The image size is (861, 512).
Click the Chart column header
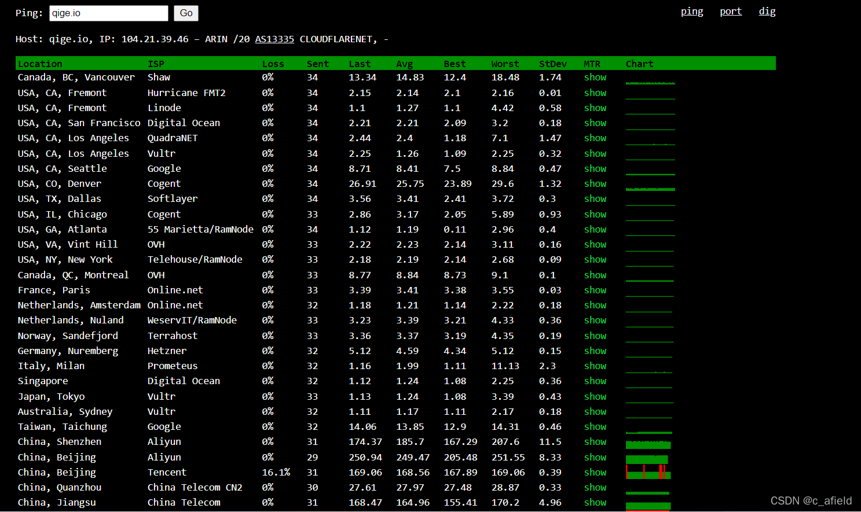click(x=639, y=64)
